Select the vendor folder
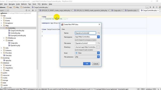 [4, 85]
